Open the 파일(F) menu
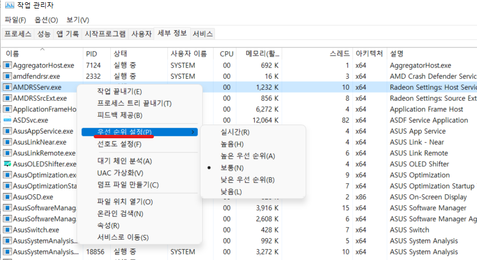 pos(15,20)
